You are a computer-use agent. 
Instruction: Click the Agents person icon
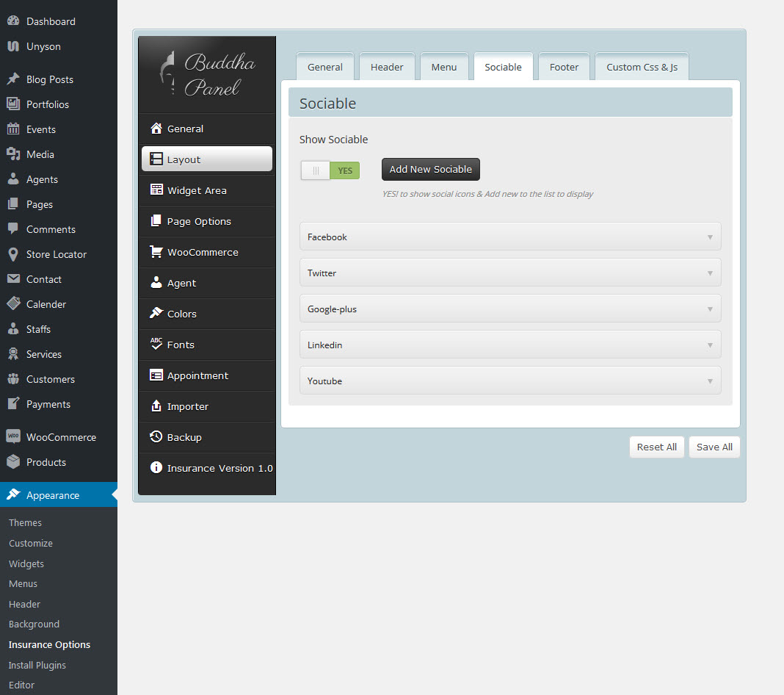click(x=13, y=179)
